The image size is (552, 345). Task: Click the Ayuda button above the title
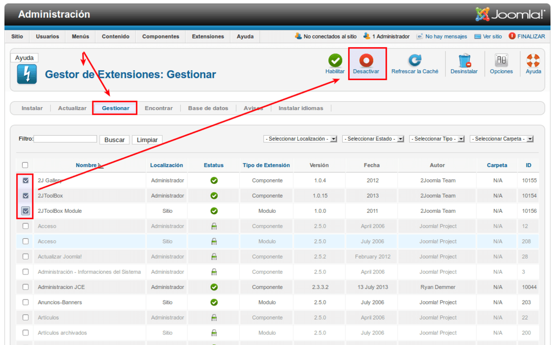coord(24,58)
